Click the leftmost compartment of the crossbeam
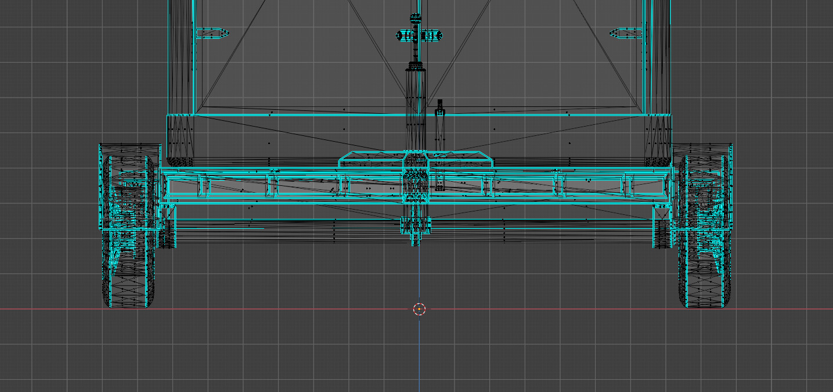 click(183, 186)
